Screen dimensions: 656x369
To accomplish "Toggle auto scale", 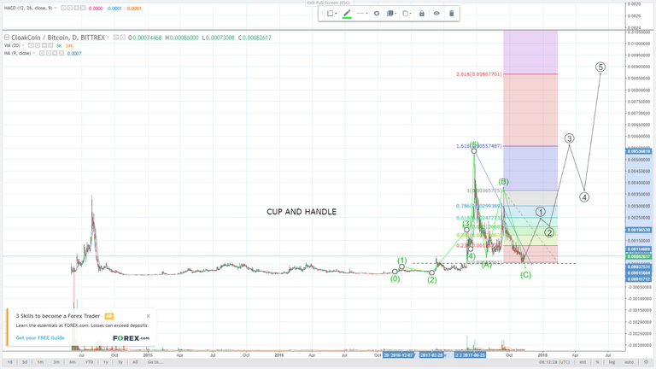I will (629, 362).
